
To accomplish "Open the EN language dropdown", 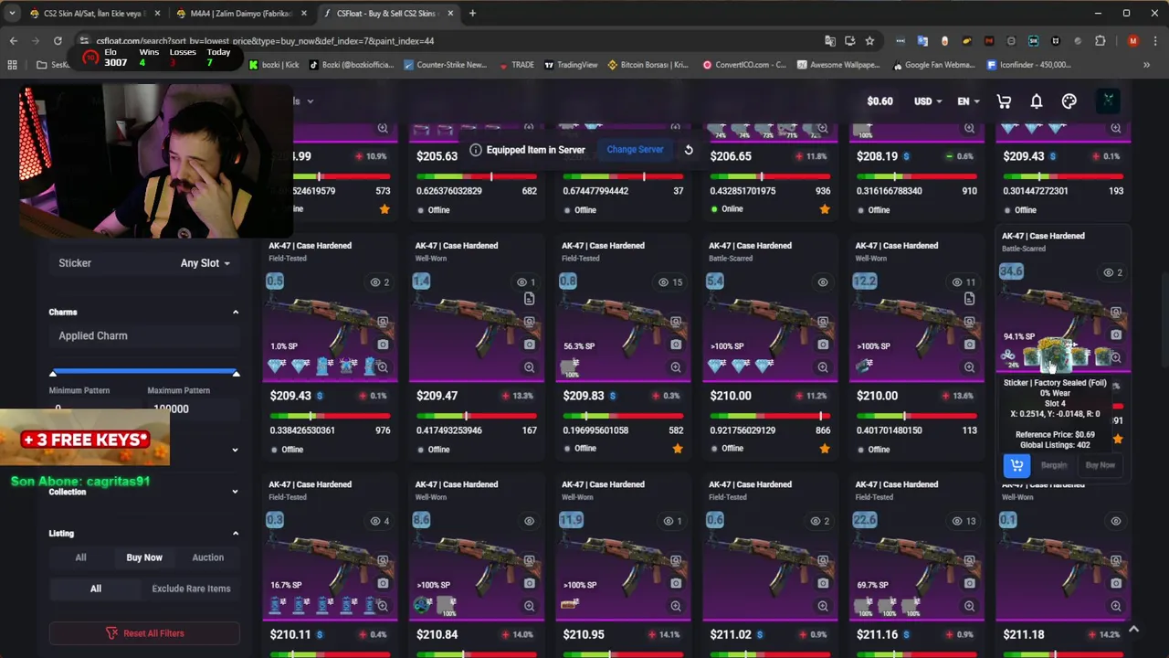I will tap(968, 101).
